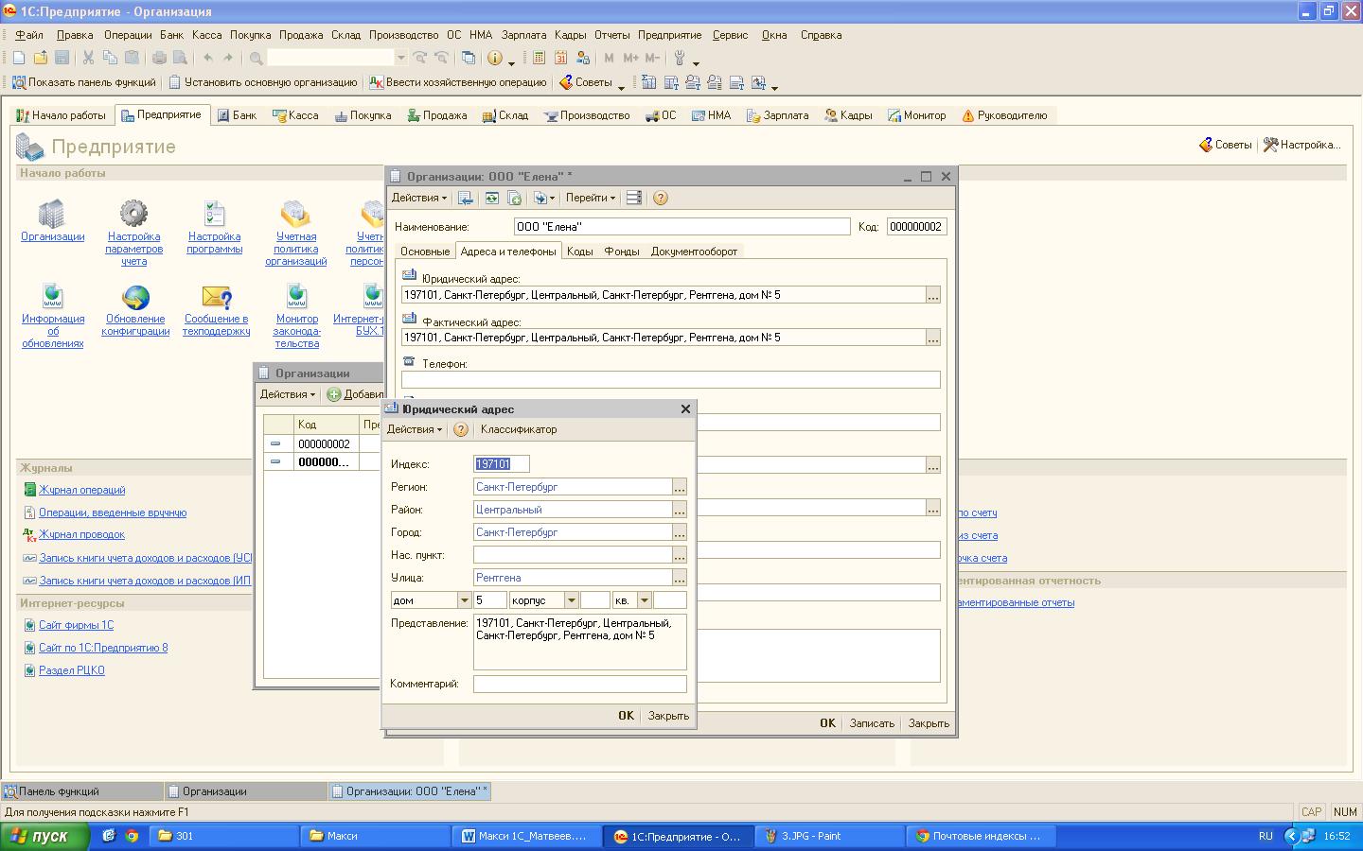Switch to the Коды tab
The height and width of the screenshot is (851, 1363).
[579, 252]
